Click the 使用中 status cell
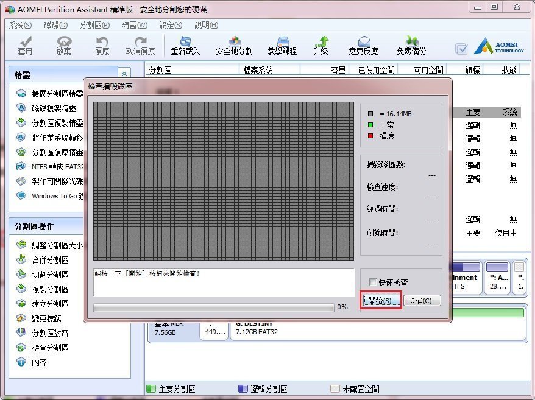 click(x=506, y=233)
